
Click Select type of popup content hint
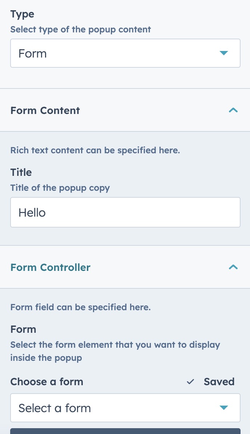pos(80,29)
